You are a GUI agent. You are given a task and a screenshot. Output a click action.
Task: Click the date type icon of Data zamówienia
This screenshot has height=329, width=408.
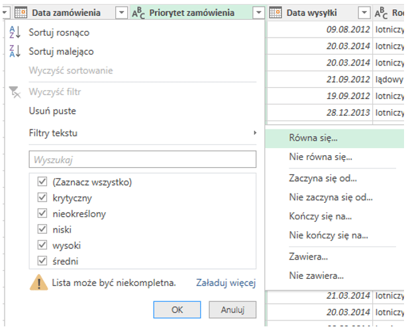(21, 13)
